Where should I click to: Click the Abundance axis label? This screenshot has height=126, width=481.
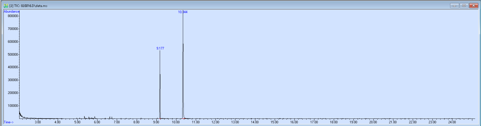pos(11,11)
